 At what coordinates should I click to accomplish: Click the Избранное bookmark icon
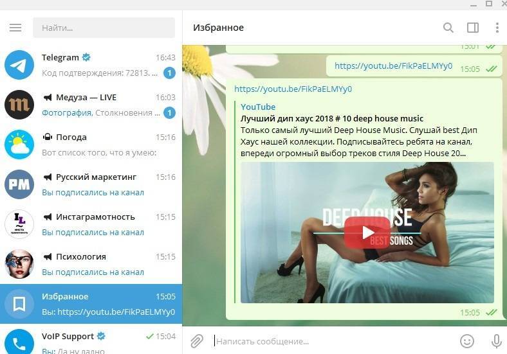coord(19,304)
